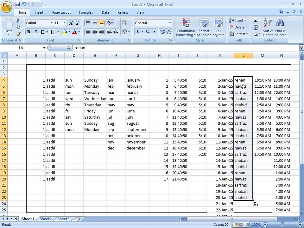Apply the red font color
Image resolution: width=304 pixels, height=228 pixels.
pos(75,32)
